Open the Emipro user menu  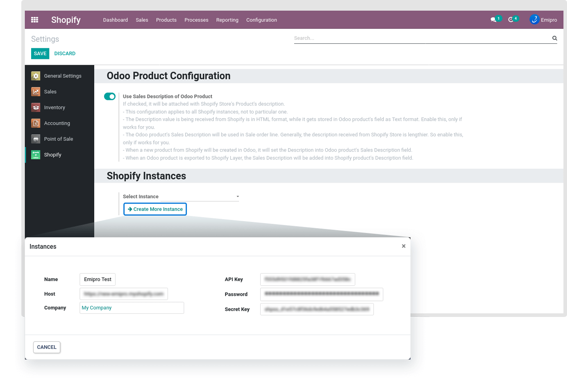[x=543, y=20]
